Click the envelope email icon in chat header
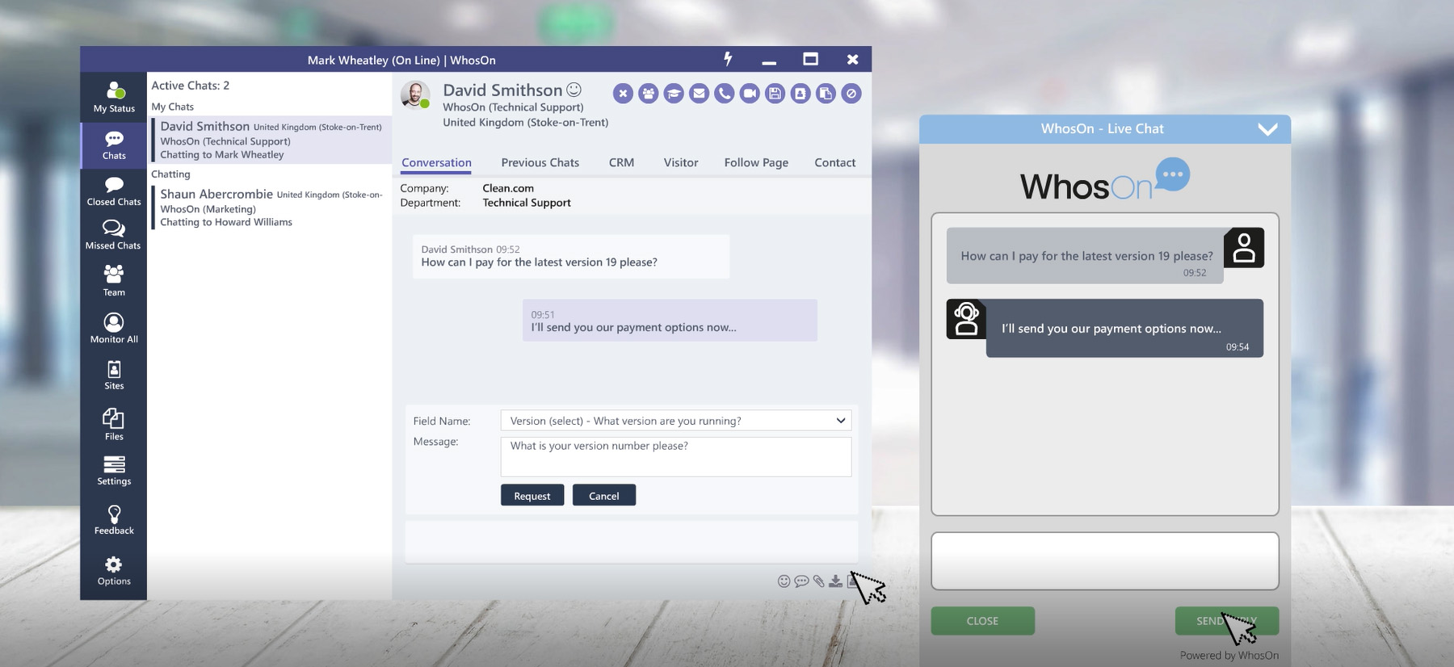The image size is (1454, 667). [x=700, y=94]
